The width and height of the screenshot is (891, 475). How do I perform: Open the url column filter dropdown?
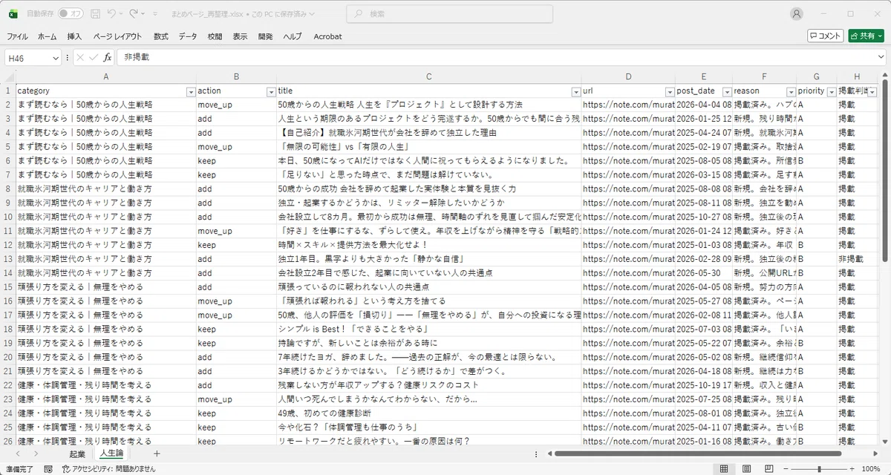click(669, 91)
